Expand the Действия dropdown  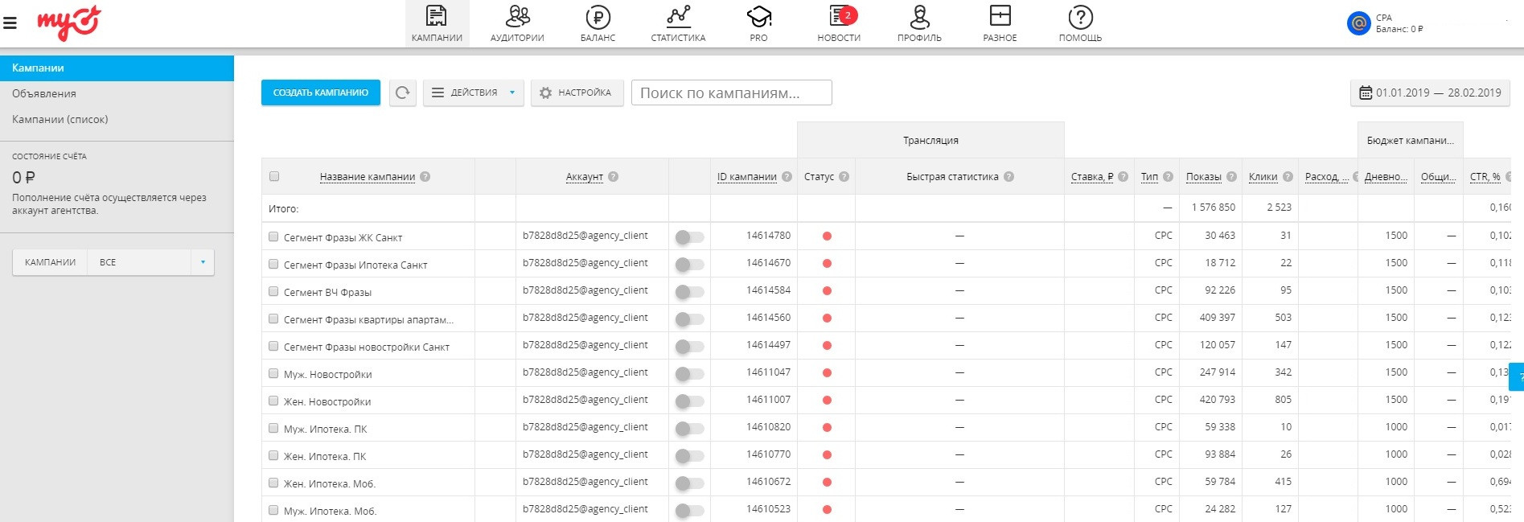pos(473,92)
